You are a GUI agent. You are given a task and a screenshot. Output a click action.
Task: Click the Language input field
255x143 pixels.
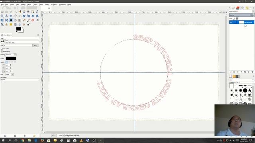point(20,80)
